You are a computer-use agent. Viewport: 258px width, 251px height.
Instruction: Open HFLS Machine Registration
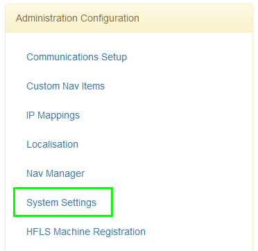86,232
